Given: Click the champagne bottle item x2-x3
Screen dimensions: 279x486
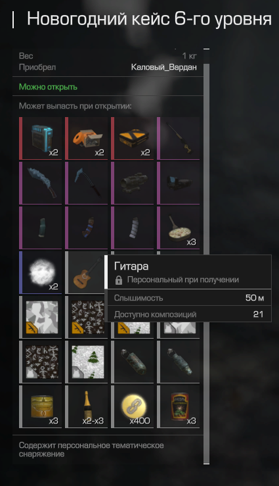Looking at the screenshot, I should click(86, 406).
